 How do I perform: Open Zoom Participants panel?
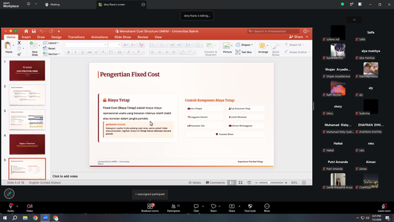coord(174,208)
